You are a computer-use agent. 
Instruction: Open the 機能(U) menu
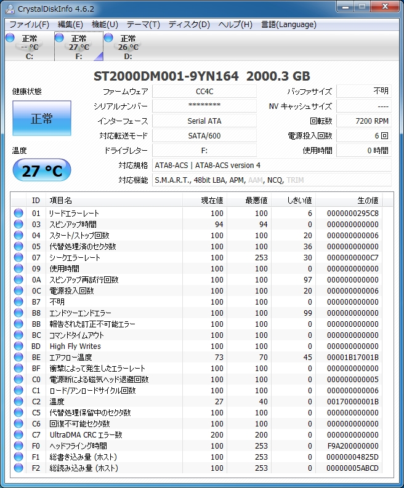click(105, 25)
